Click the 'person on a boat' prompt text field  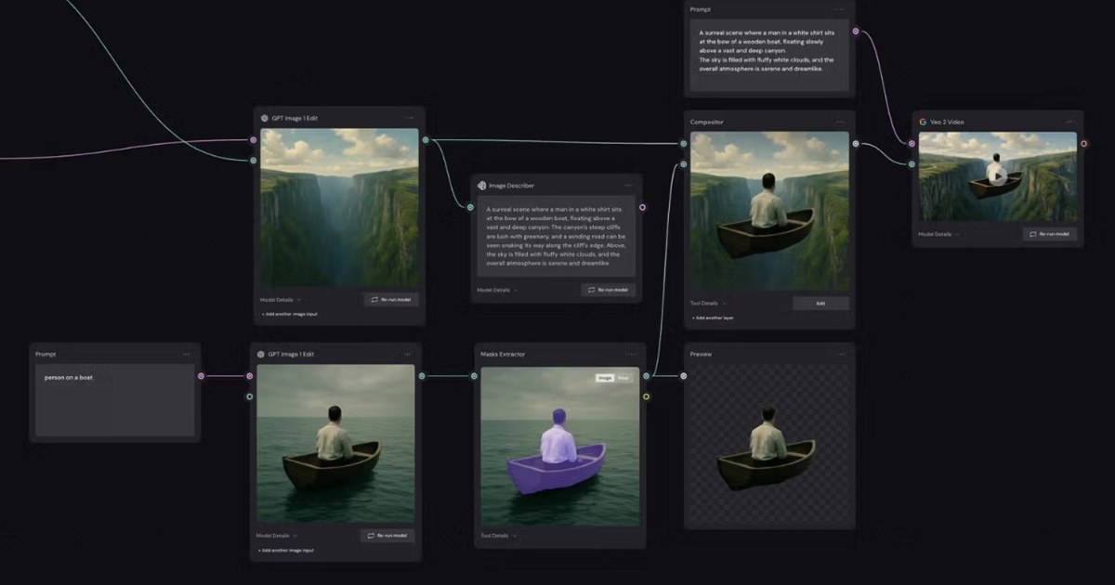pyautogui.click(x=114, y=401)
